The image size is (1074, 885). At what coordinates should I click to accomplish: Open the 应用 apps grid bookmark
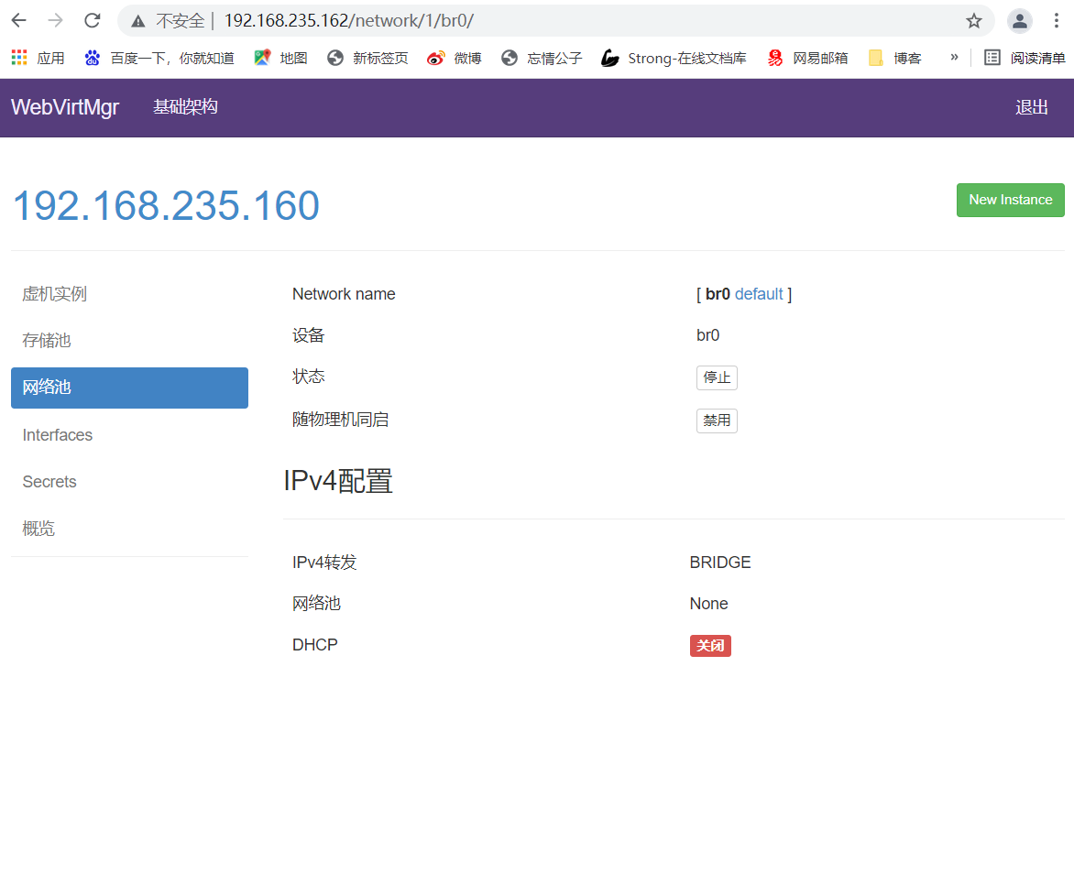tap(38, 59)
